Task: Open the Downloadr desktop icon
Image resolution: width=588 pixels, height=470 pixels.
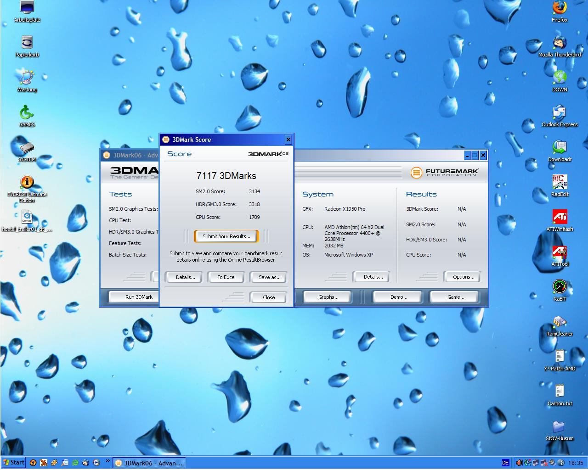Action: (x=560, y=151)
